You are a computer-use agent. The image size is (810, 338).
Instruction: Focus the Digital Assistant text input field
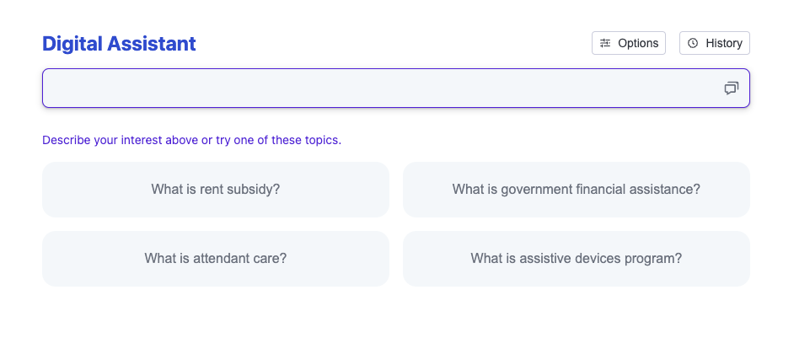pos(379,89)
